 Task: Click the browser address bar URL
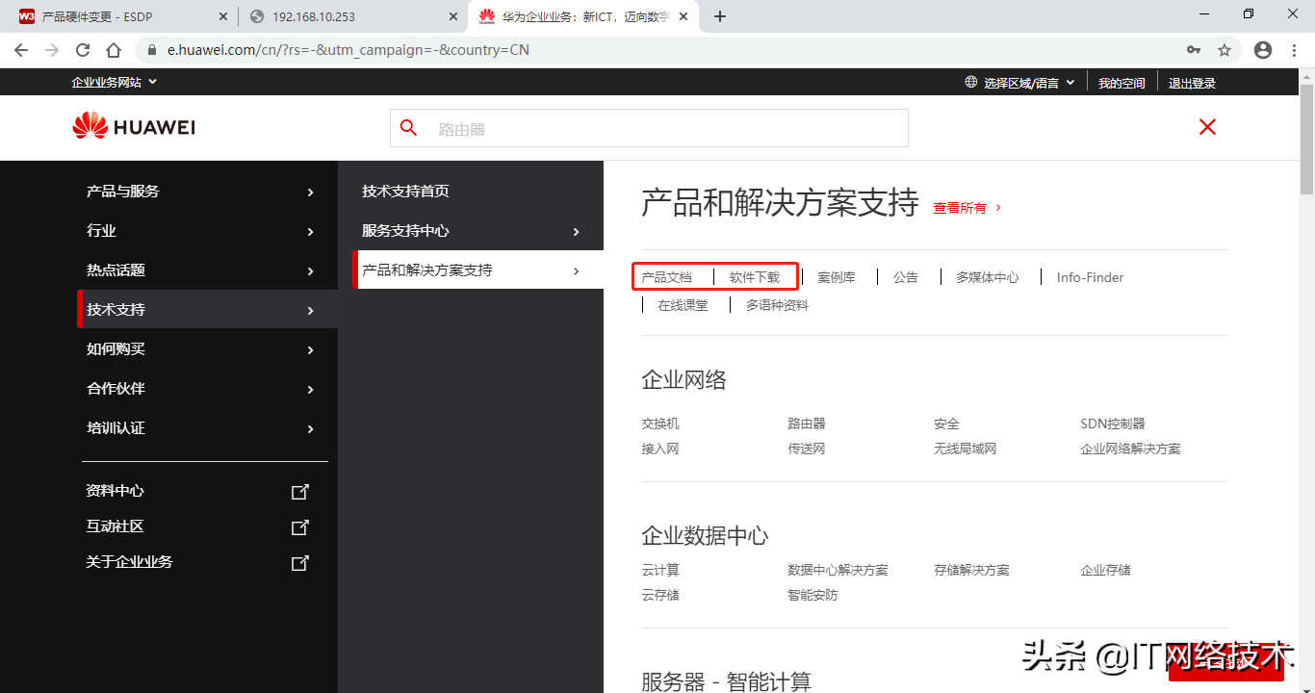[x=348, y=50]
